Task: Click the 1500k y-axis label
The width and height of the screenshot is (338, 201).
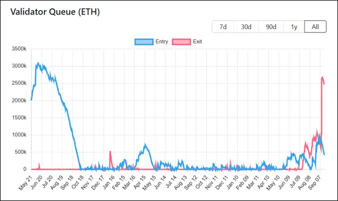Action: click(19, 118)
